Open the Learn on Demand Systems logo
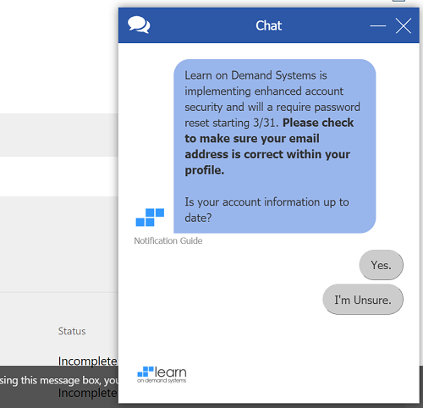This screenshot has height=408, width=423. coord(162,375)
